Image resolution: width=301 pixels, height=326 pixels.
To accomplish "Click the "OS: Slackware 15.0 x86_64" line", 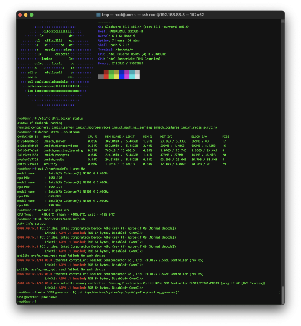I will click(144, 27).
